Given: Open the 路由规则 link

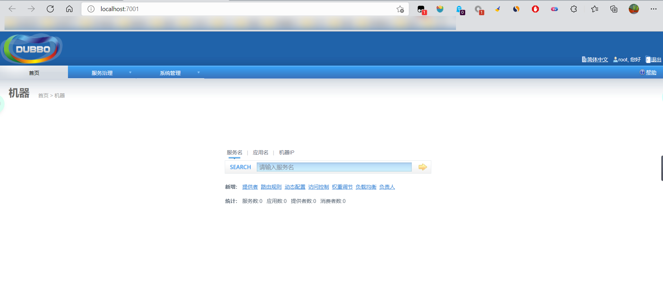Looking at the screenshot, I should click(x=271, y=187).
